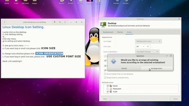Viewport: 189px width, 106px height.
Task: Click the back arrow in the document viewer
Action: click(4, 22)
